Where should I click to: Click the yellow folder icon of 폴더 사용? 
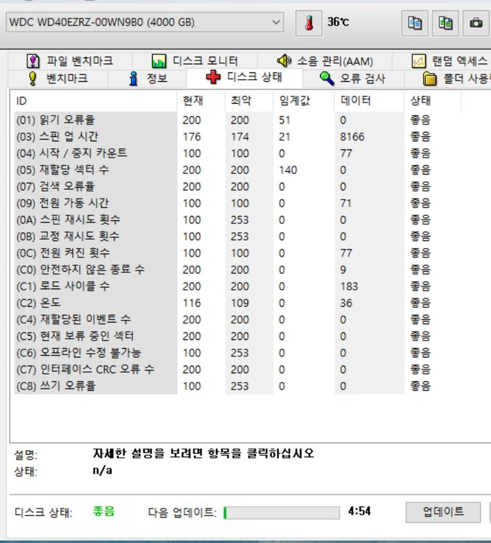(429, 79)
